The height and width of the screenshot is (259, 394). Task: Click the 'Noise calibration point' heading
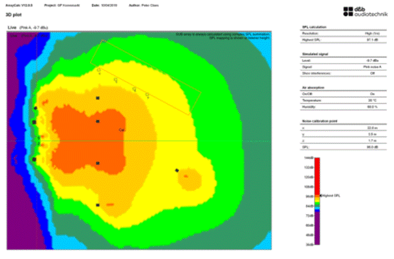319,121
